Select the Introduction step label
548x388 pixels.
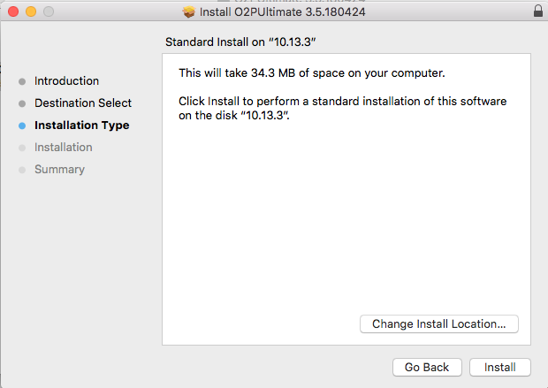(x=66, y=80)
